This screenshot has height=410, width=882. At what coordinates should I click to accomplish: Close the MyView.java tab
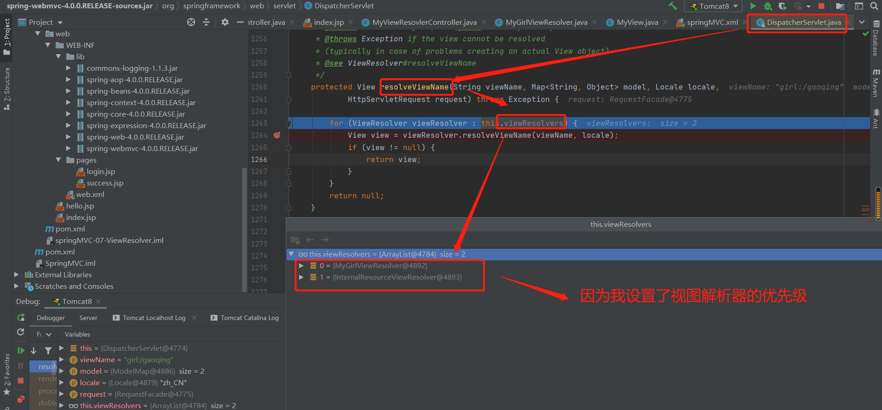coord(665,22)
